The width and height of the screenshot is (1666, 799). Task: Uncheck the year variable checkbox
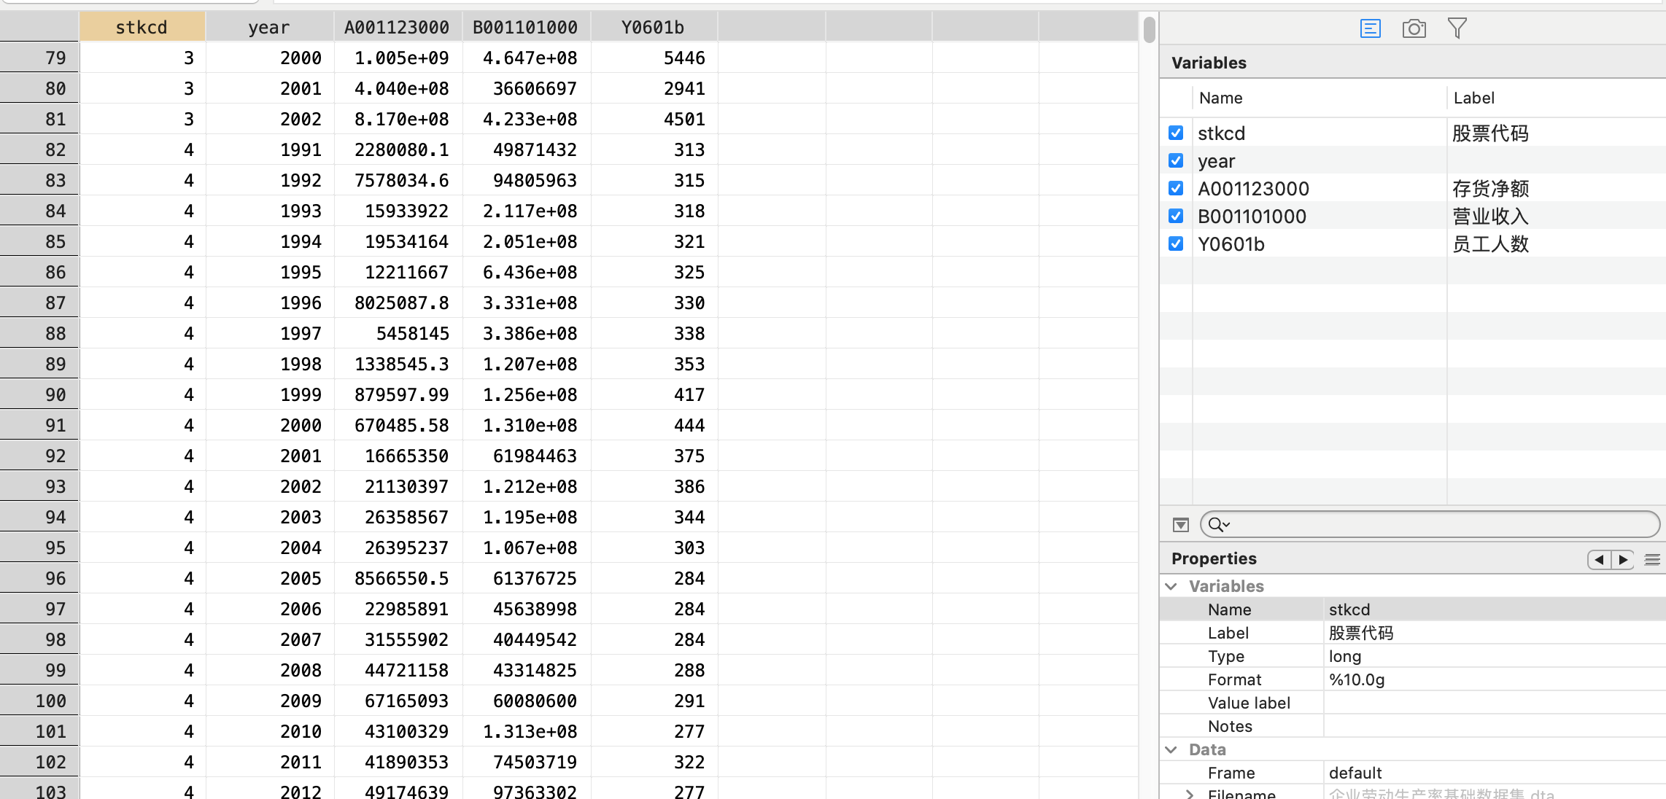click(x=1176, y=160)
